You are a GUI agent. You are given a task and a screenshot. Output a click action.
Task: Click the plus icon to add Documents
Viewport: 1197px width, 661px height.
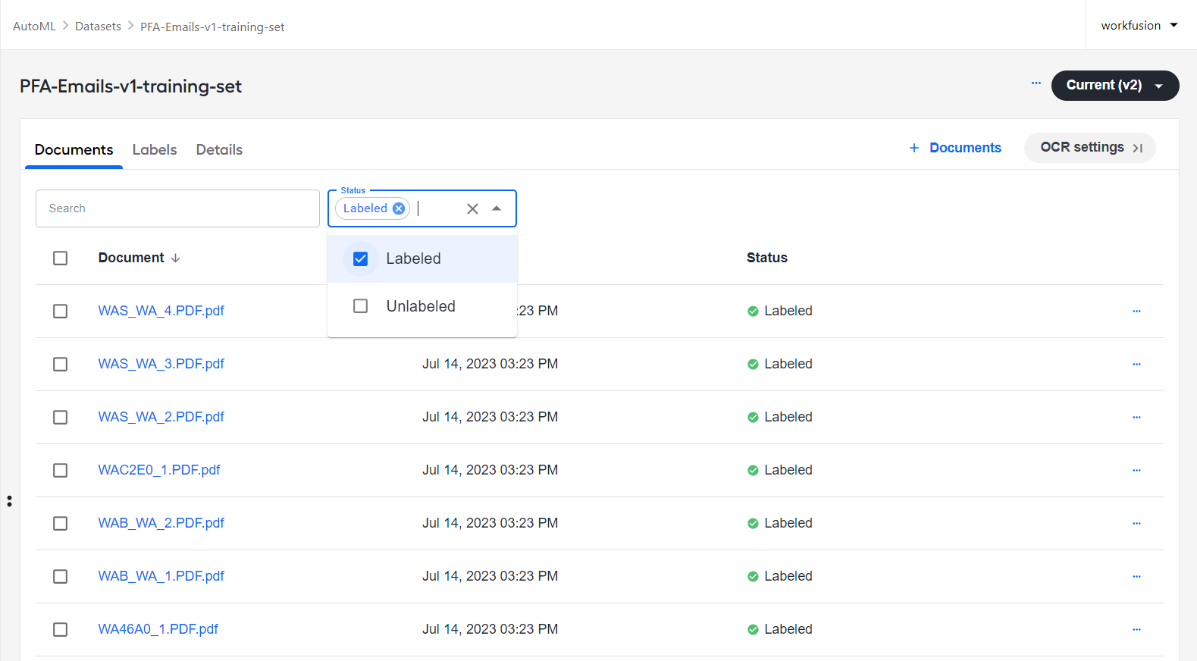coord(914,148)
